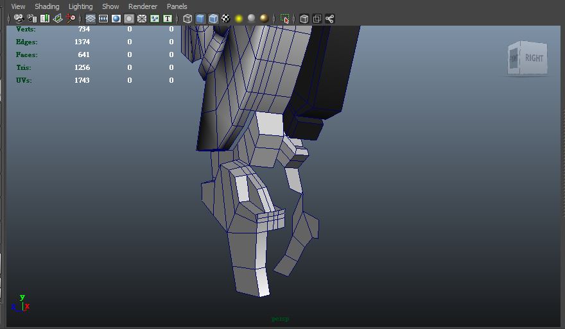Click the yellow Use All Lights sphere
Screen dimensions: 565x329
point(239,19)
